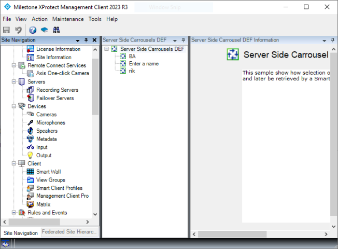The height and width of the screenshot is (249, 338).
Task: Switch to Federated Site Hierarchy tab
Action: (x=69, y=232)
